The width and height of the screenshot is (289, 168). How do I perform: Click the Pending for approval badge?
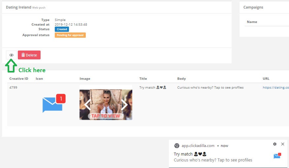tap(70, 35)
